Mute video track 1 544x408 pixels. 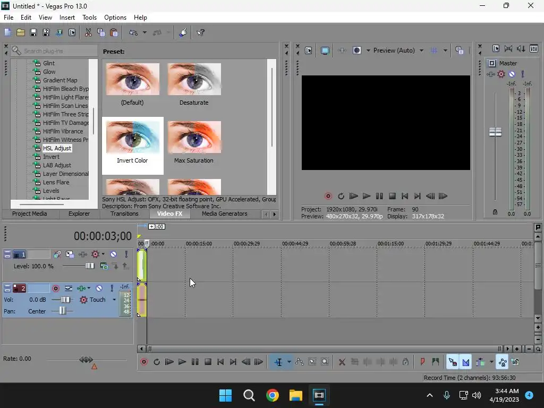(x=113, y=254)
